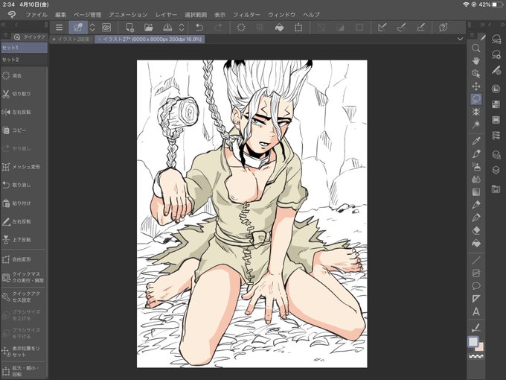Open the Material palette folder icon
Image resolution: width=506 pixels, height=380 pixels.
tap(496, 189)
